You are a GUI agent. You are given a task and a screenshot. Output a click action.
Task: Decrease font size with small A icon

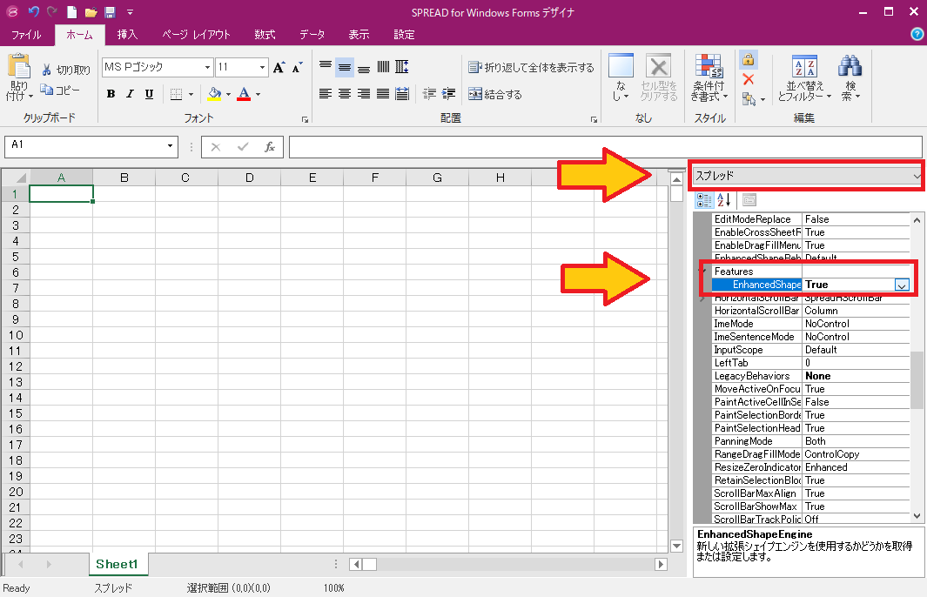[298, 67]
